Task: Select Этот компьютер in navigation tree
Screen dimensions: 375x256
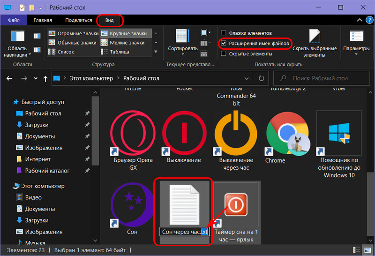Action: click(43, 186)
